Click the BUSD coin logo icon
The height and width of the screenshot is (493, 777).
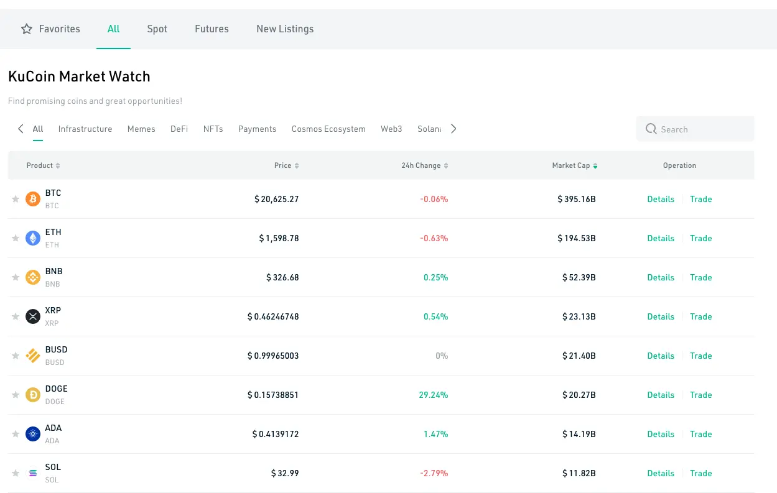pyautogui.click(x=33, y=356)
